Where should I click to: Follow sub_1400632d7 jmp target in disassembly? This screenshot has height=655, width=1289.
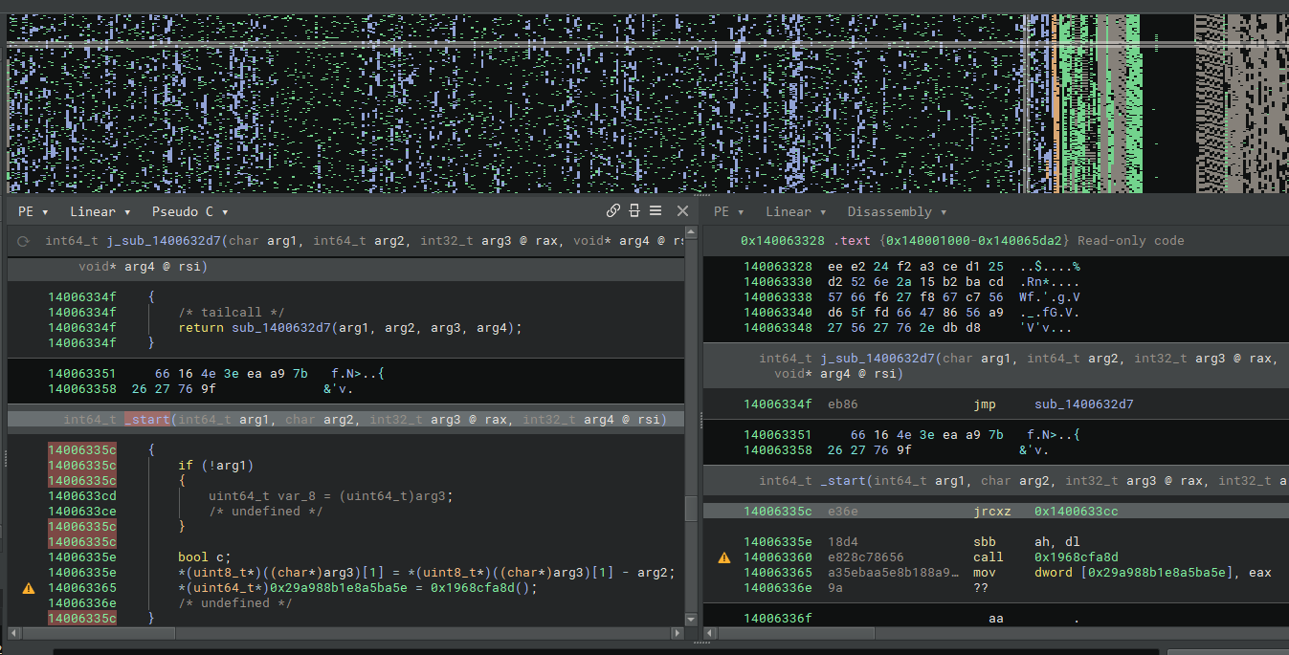click(1083, 404)
